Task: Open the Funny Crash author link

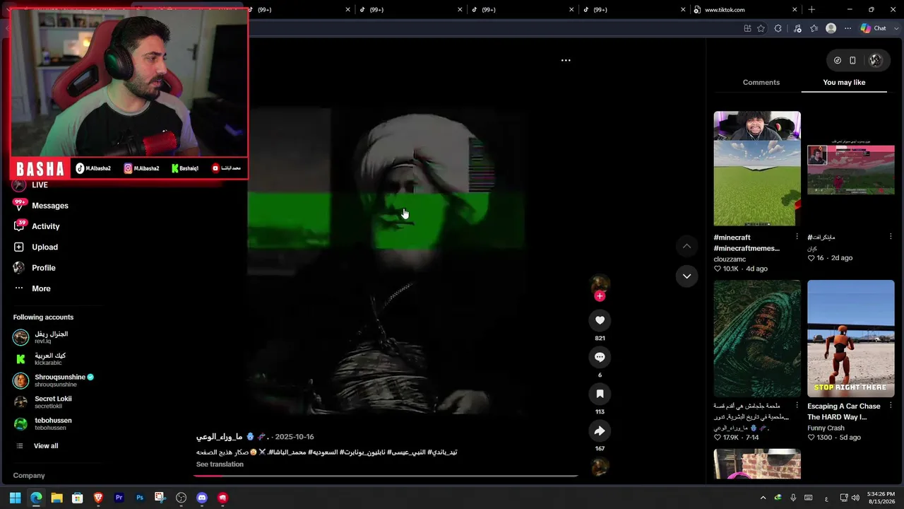Action: pyautogui.click(x=826, y=428)
